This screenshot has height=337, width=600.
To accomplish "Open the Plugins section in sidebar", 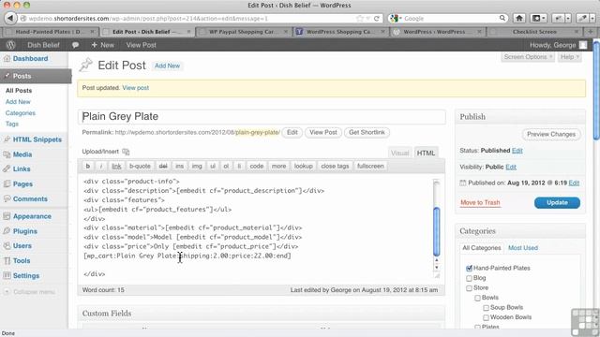I will point(25,231).
